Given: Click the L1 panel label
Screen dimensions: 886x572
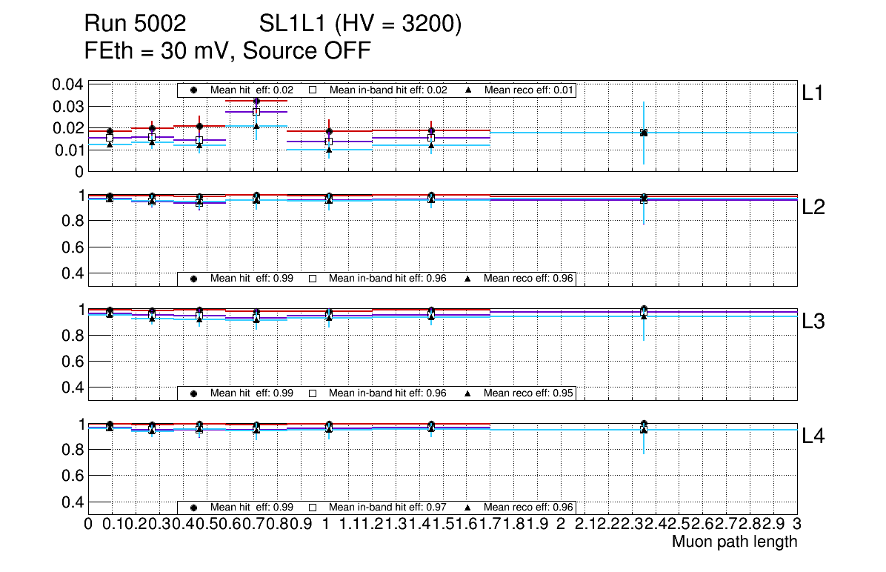Looking at the screenshot, I should coord(813,93).
